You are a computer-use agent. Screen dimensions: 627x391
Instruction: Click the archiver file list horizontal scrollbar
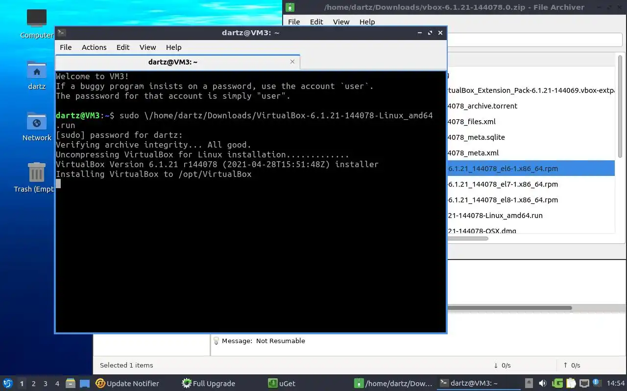tap(468, 239)
